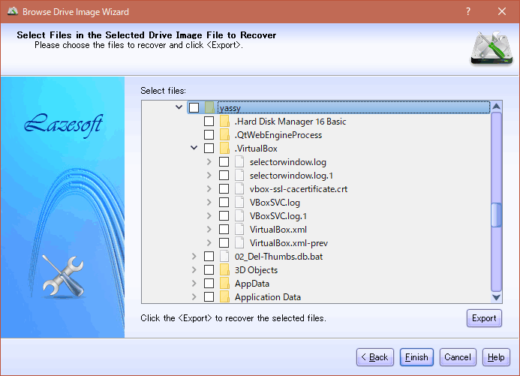Click the .Hard Disk Manager 16 Basic folder icon
Screen dimensions: 520x376
[224, 121]
